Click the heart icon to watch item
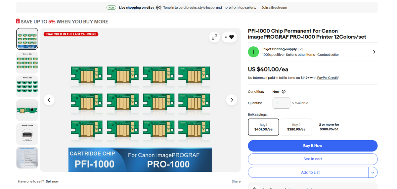Screen dimensions: 397x189 coord(231,37)
